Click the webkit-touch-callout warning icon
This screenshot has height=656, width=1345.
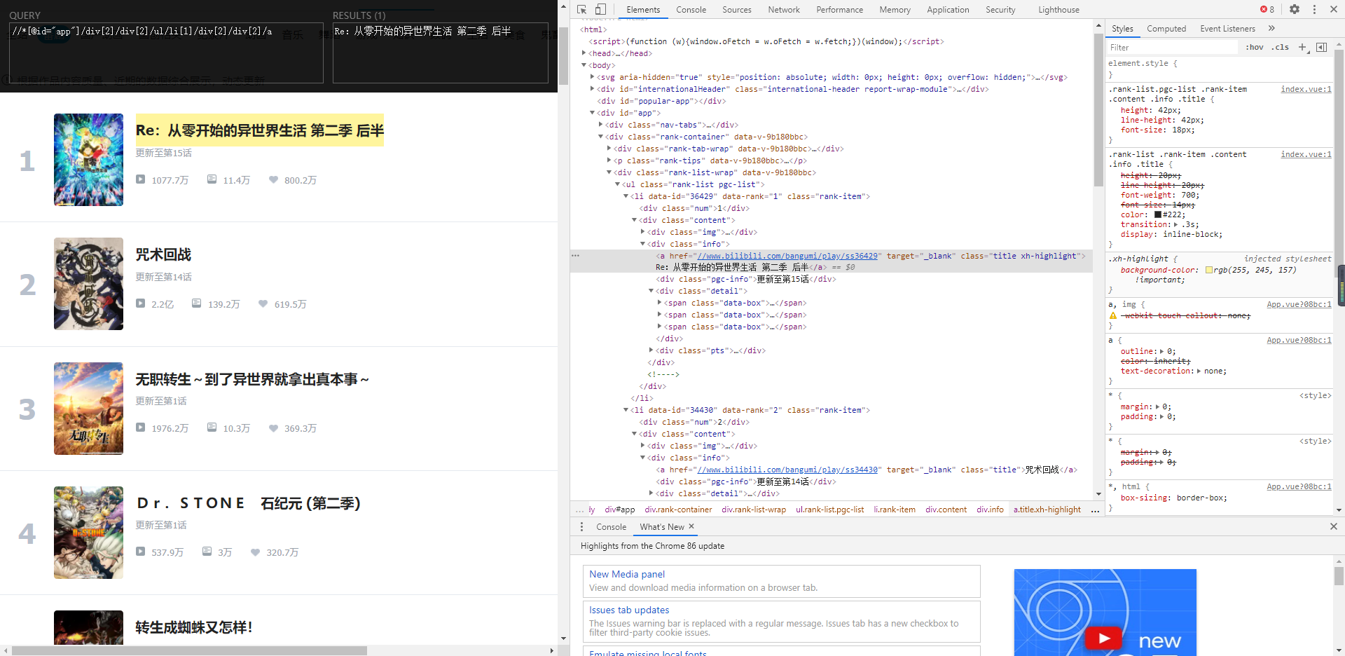tap(1112, 315)
